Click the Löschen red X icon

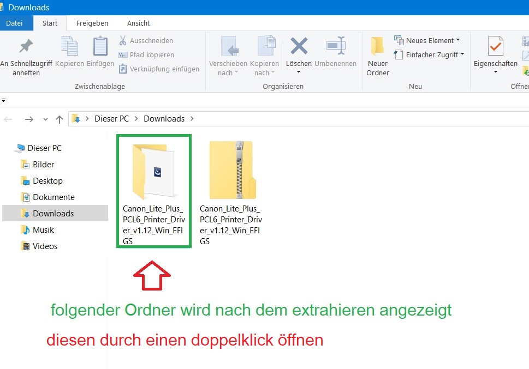pyautogui.click(x=299, y=46)
